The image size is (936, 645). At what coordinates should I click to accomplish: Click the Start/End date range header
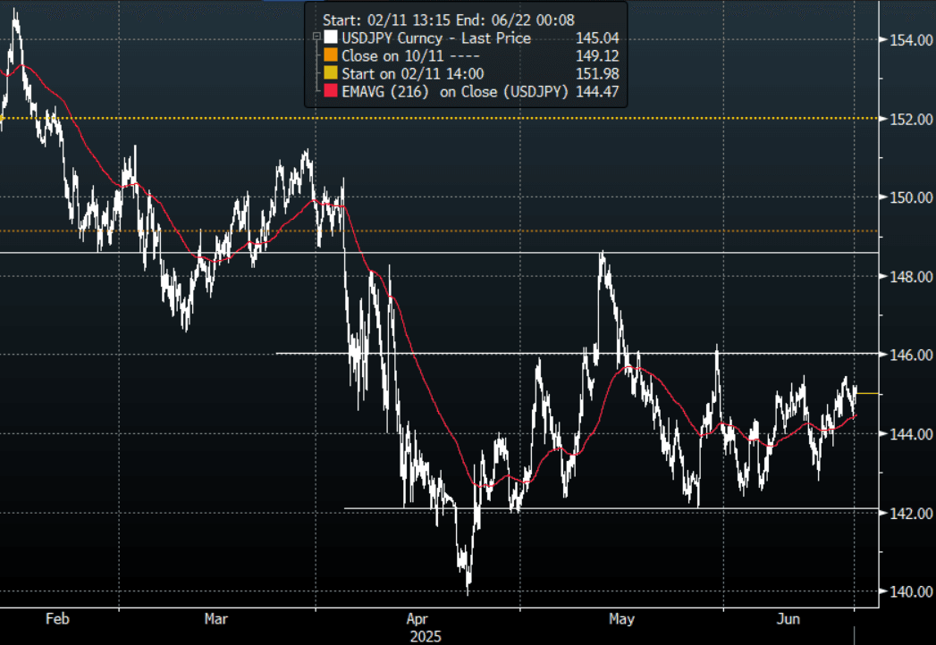tap(436, 20)
